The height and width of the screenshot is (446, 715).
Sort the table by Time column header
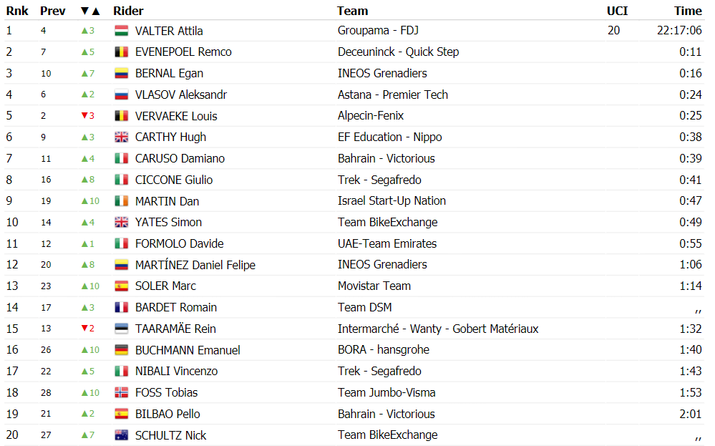coord(688,11)
